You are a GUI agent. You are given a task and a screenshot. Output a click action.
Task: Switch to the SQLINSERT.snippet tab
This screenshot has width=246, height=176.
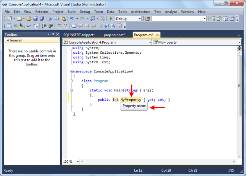[79, 35]
